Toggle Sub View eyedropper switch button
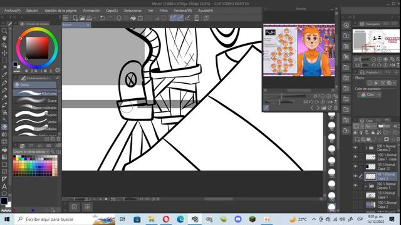The image size is (401, 225). (266, 108)
